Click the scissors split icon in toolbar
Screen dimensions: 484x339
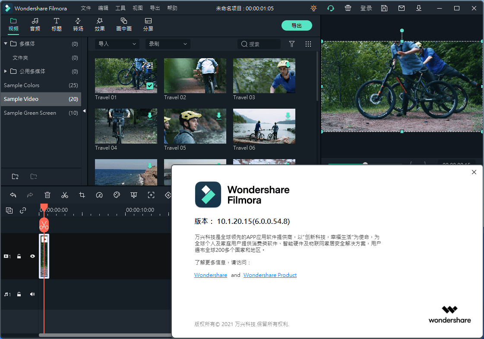tap(64, 195)
